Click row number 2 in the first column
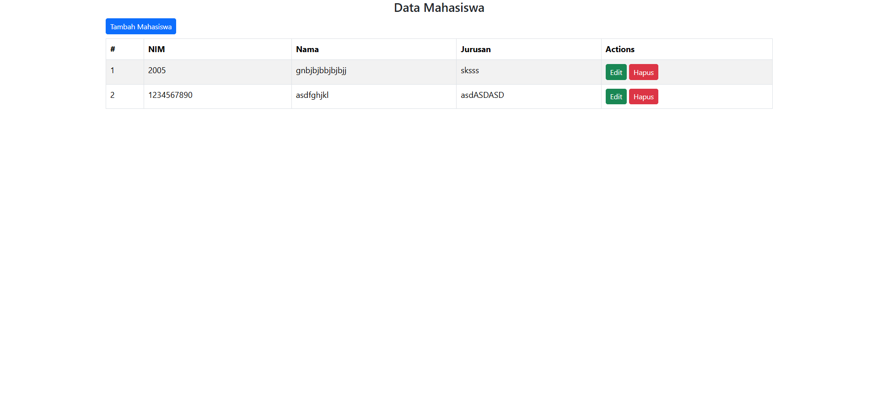 [x=113, y=95]
